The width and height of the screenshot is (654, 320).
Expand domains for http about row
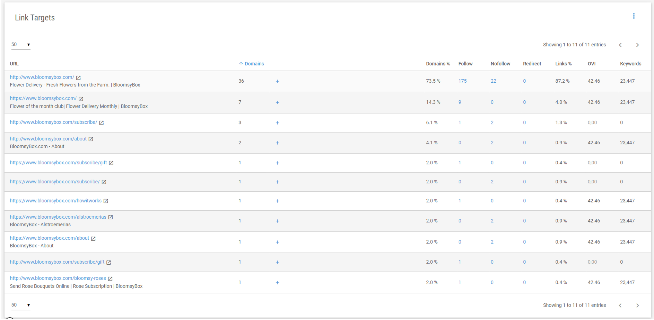pyautogui.click(x=277, y=143)
